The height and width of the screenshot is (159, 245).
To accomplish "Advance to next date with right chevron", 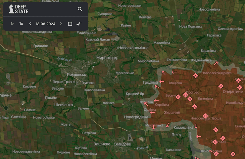I will [x=61, y=24].
